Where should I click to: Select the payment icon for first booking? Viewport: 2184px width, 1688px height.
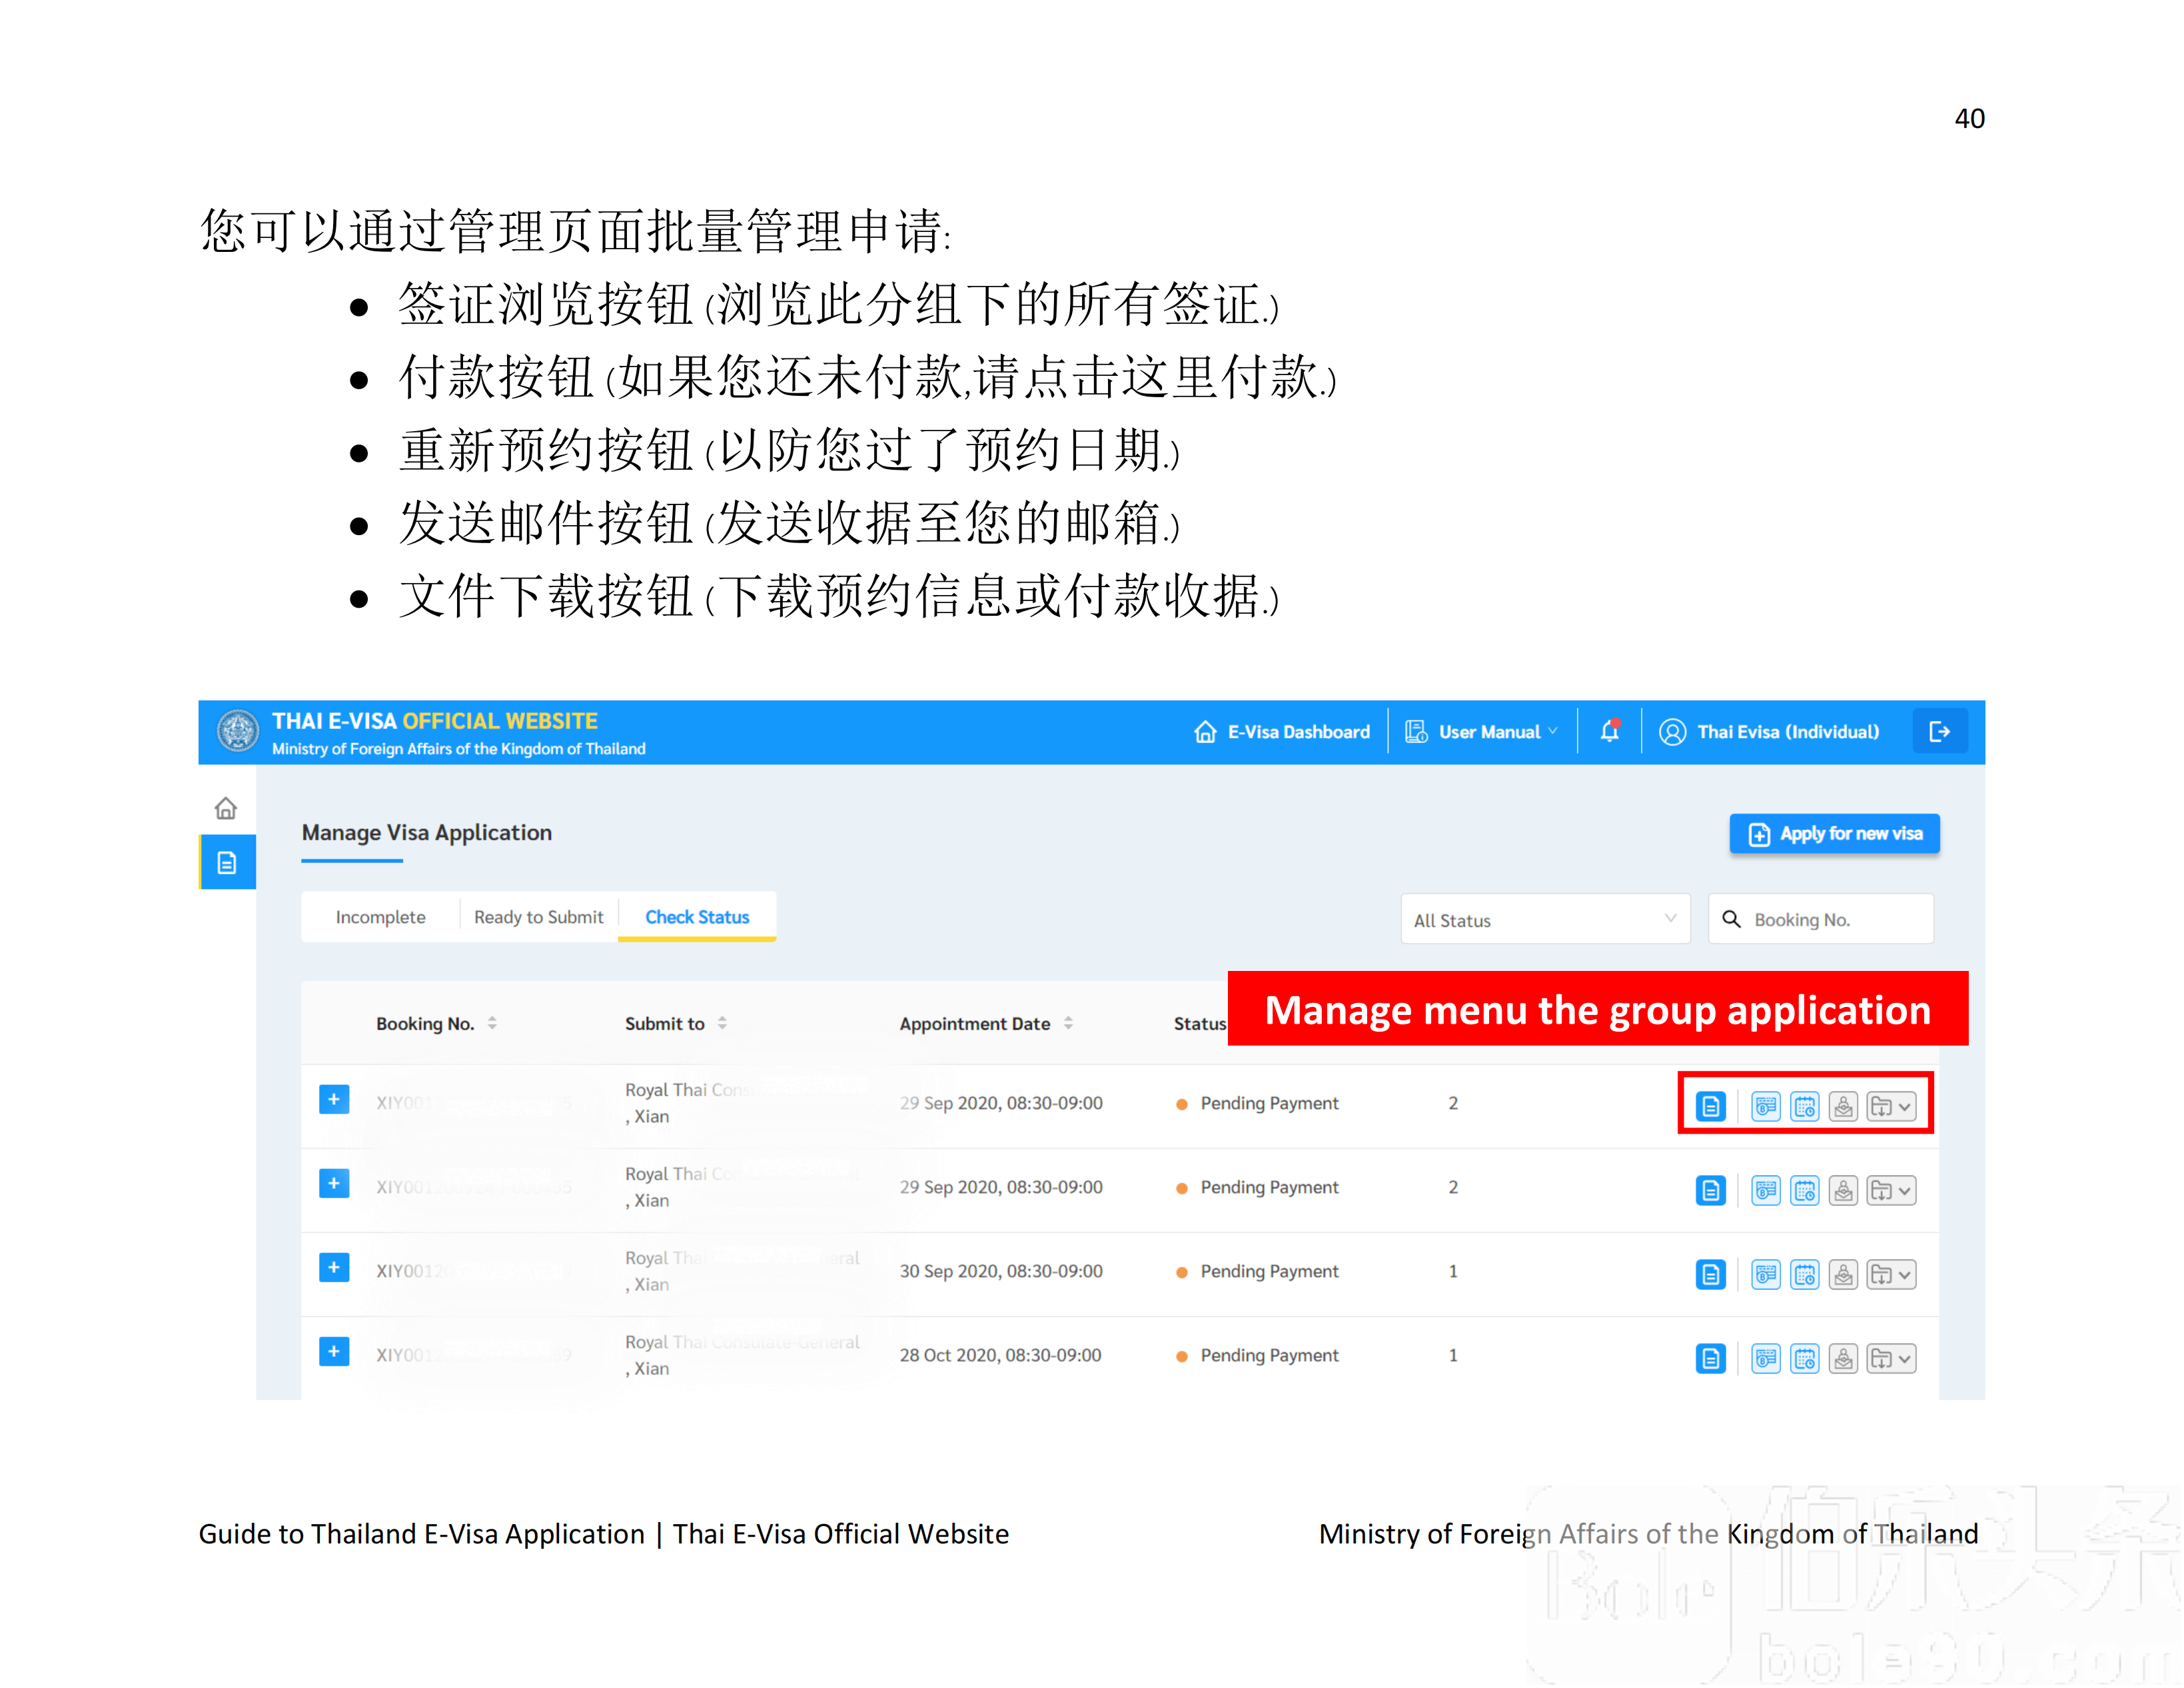click(1766, 1106)
